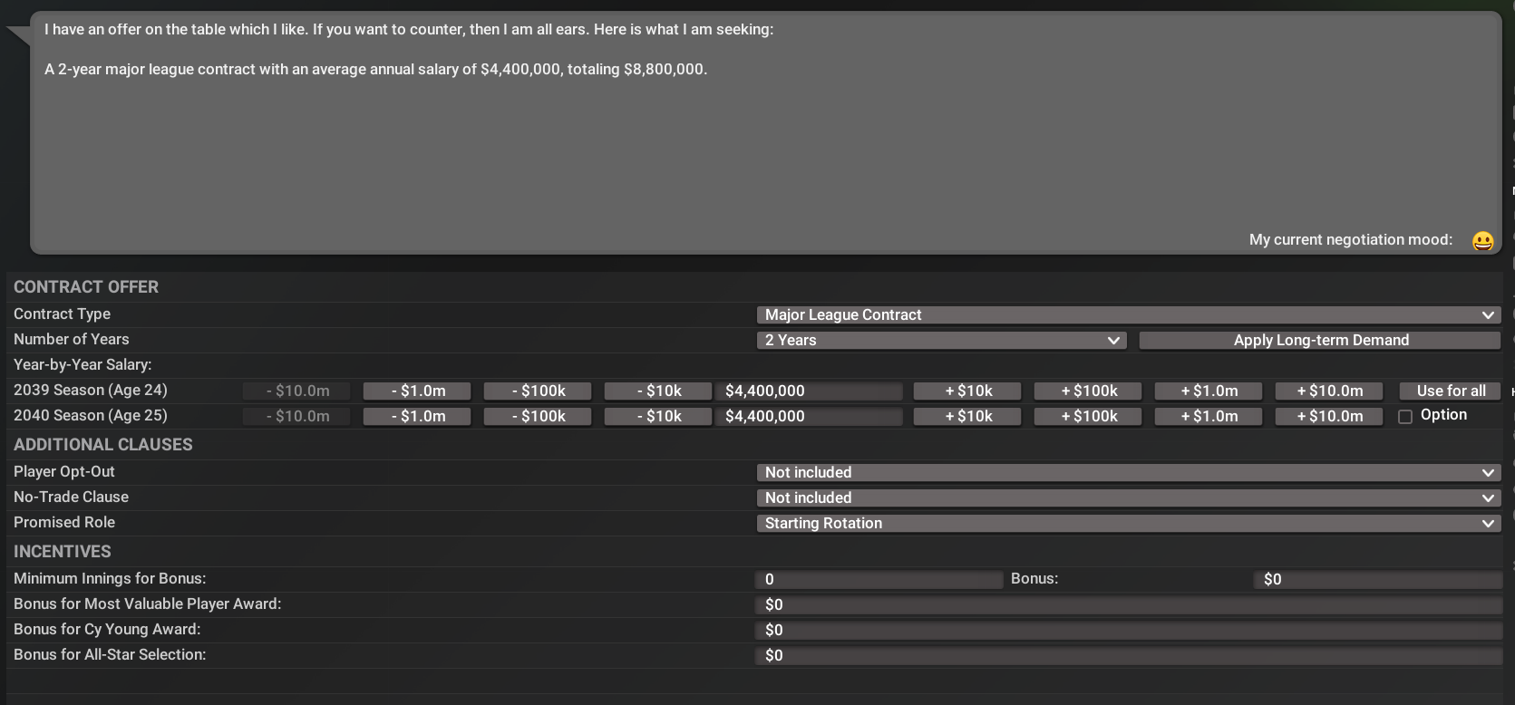Subtract $100k from 2039 season salary
Screen dimensions: 1515x705
[x=537, y=391]
